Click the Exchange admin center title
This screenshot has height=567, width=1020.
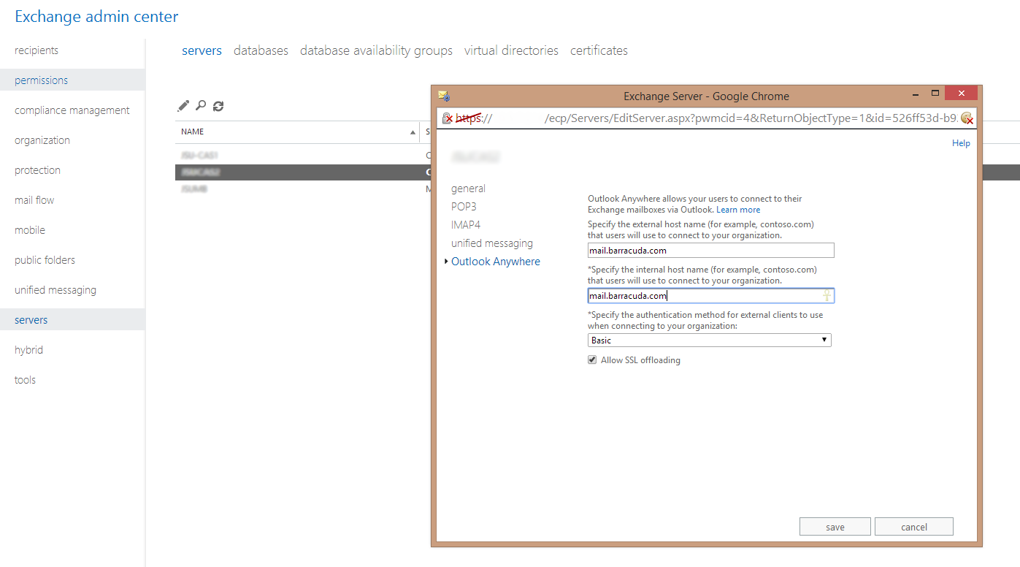coord(96,16)
